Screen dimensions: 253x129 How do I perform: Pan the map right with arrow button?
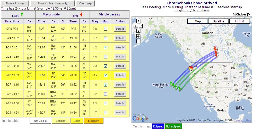pyautogui.click(x=141, y=26)
